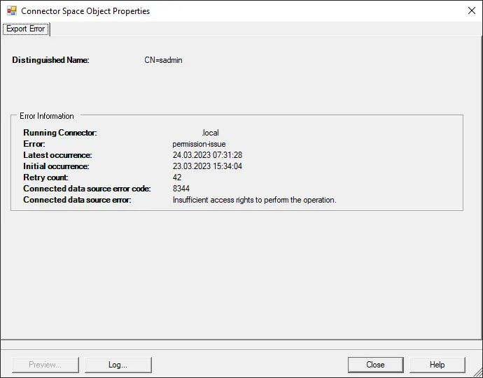Select latest occurrence 24.03.2023 07:31:28
This screenshot has height=378, width=483.
coord(207,155)
